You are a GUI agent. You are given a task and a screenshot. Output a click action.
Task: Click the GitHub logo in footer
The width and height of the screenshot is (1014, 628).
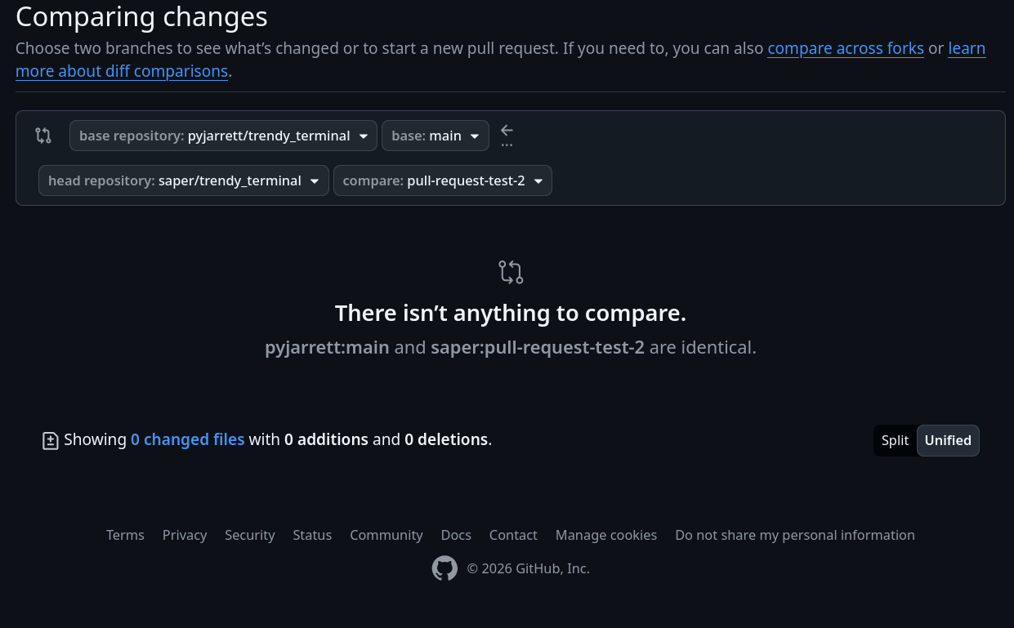pos(444,568)
